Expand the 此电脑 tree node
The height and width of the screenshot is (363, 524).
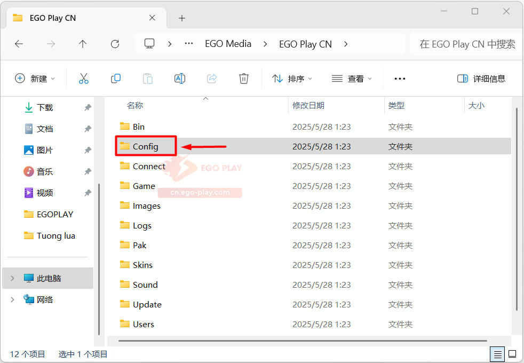[x=12, y=278]
